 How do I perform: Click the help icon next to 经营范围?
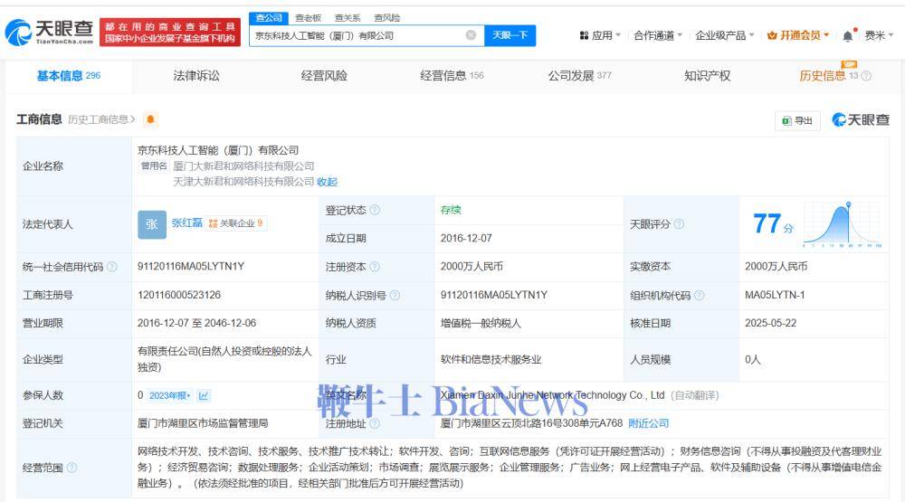coord(71,468)
